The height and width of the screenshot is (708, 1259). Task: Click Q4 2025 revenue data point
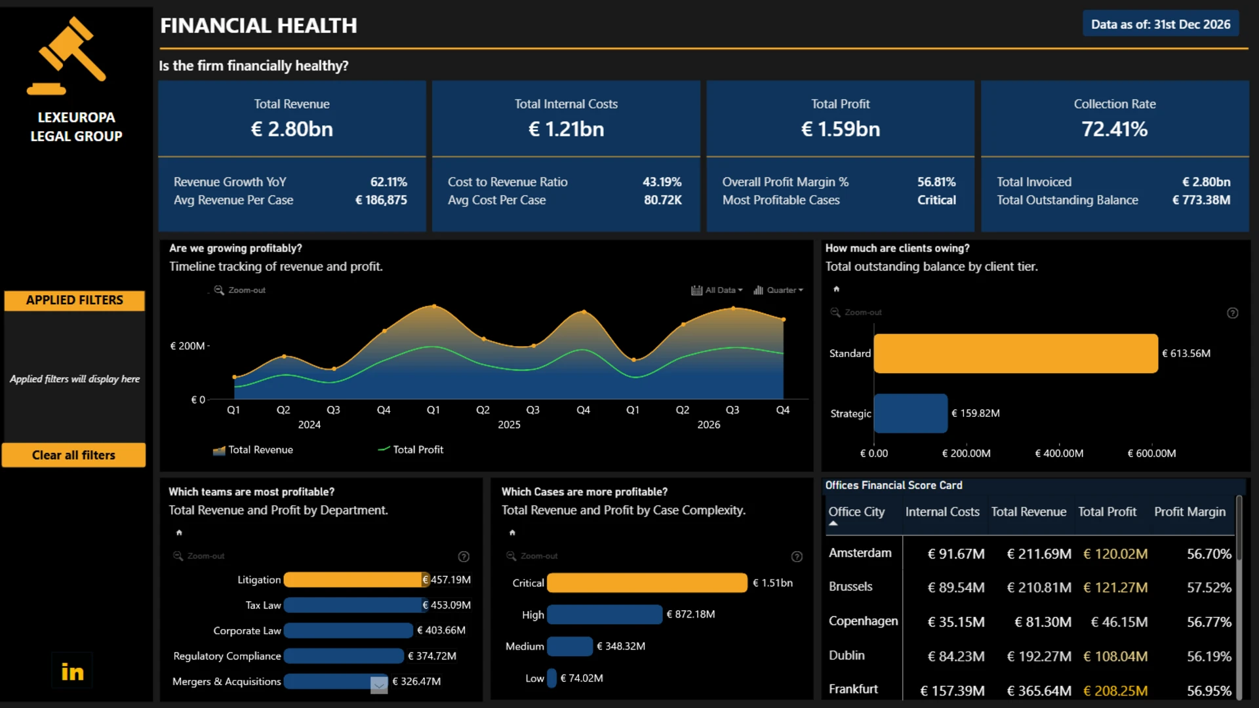(584, 312)
